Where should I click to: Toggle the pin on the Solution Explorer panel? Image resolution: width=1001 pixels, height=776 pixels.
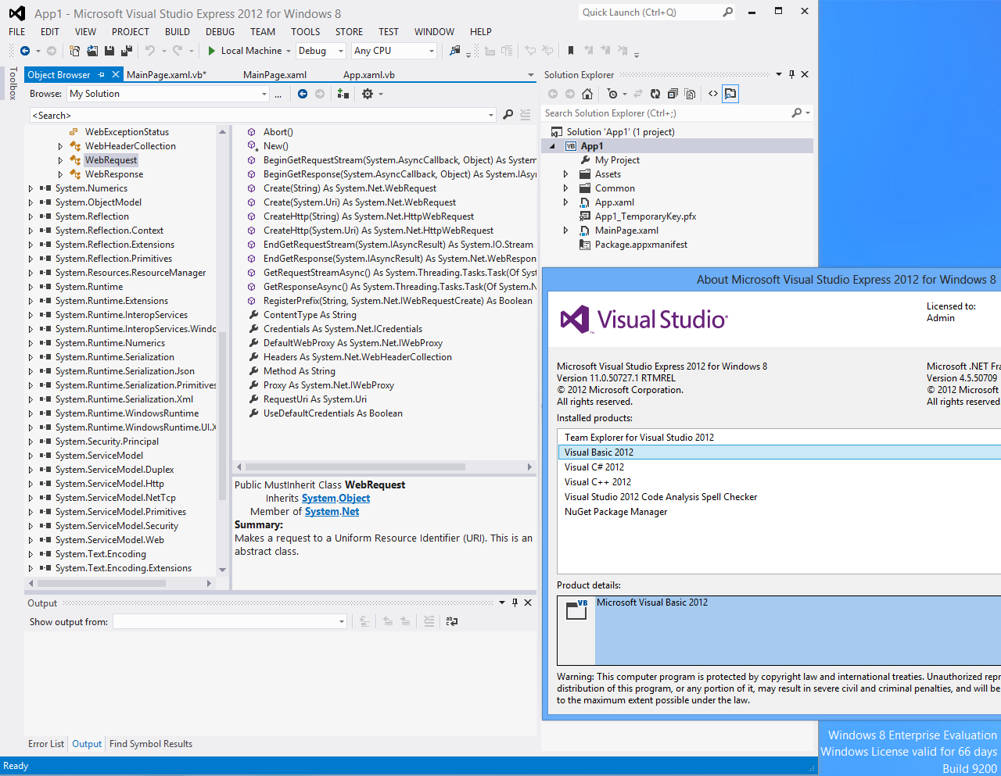tap(791, 75)
